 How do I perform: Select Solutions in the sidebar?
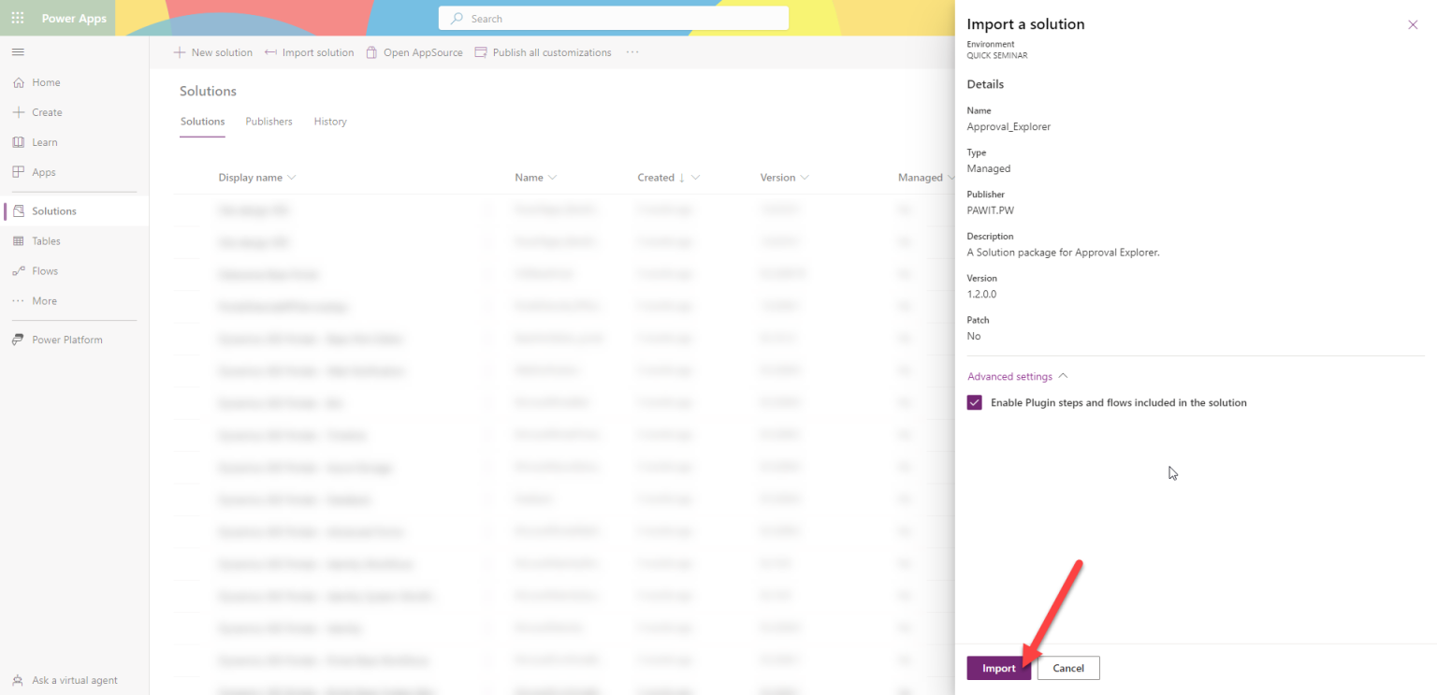click(x=75, y=211)
